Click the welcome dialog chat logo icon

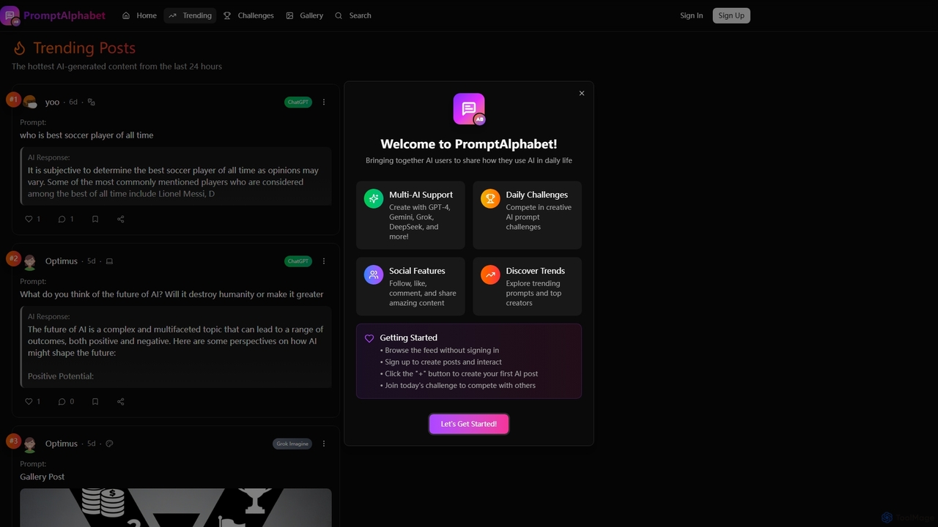pos(469,109)
